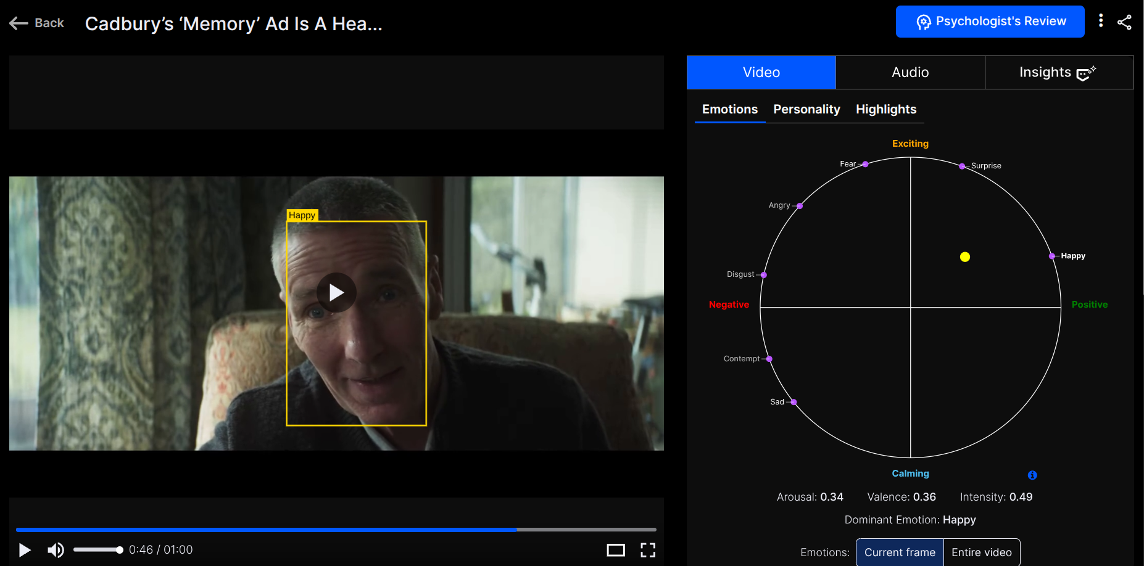Open the three-dot more options menu
This screenshot has width=1144, height=566.
pos(1101,21)
